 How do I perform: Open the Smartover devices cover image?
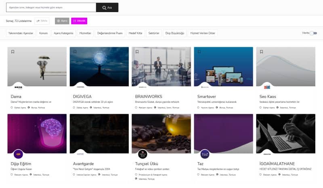[224, 67]
